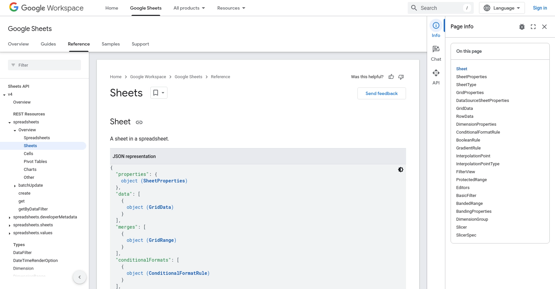Image resolution: width=555 pixels, height=289 pixels.
Task: Switch to the Guides tab
Action: pos(48,44)
